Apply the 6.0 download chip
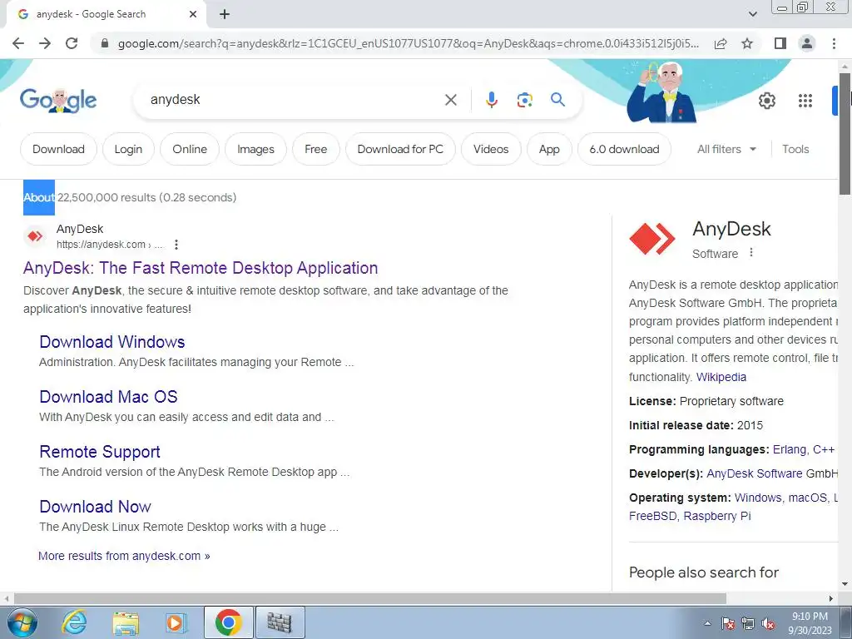This screenshot has width=852, height=639. point(624,149)
